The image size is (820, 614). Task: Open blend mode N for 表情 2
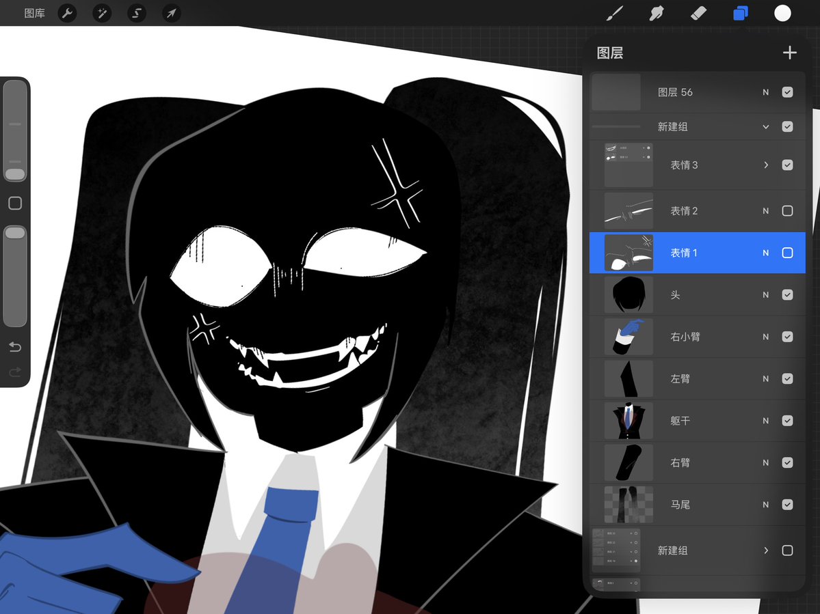(765, 211)
